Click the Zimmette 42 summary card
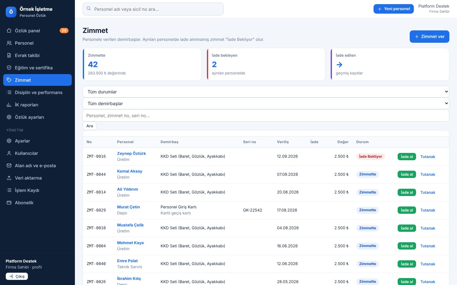 point(142,64)
